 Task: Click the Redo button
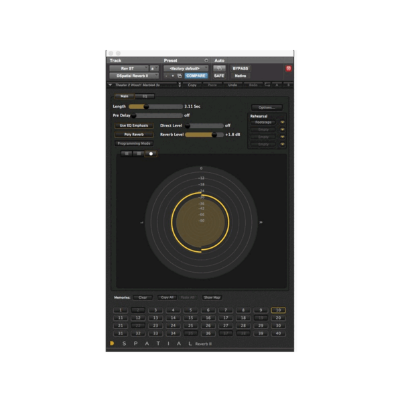click(x=253, y=85)
